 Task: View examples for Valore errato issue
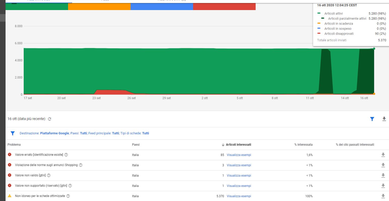point(239,155)
